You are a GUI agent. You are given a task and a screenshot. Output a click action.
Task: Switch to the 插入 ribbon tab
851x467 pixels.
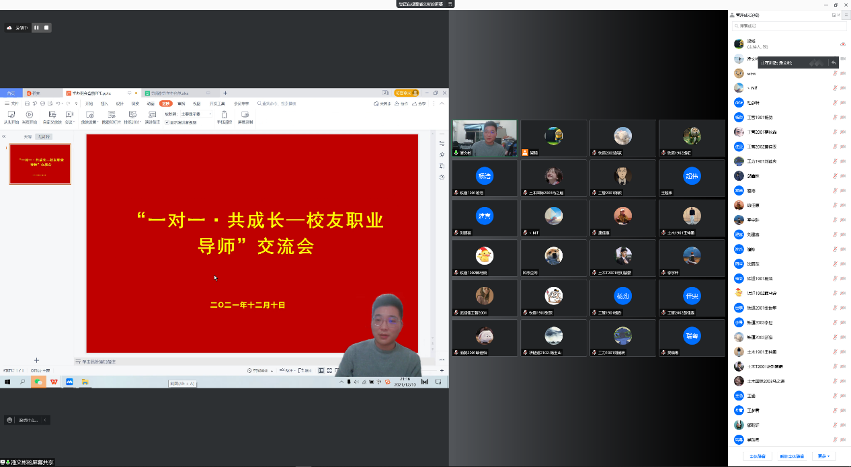[104, 103]
